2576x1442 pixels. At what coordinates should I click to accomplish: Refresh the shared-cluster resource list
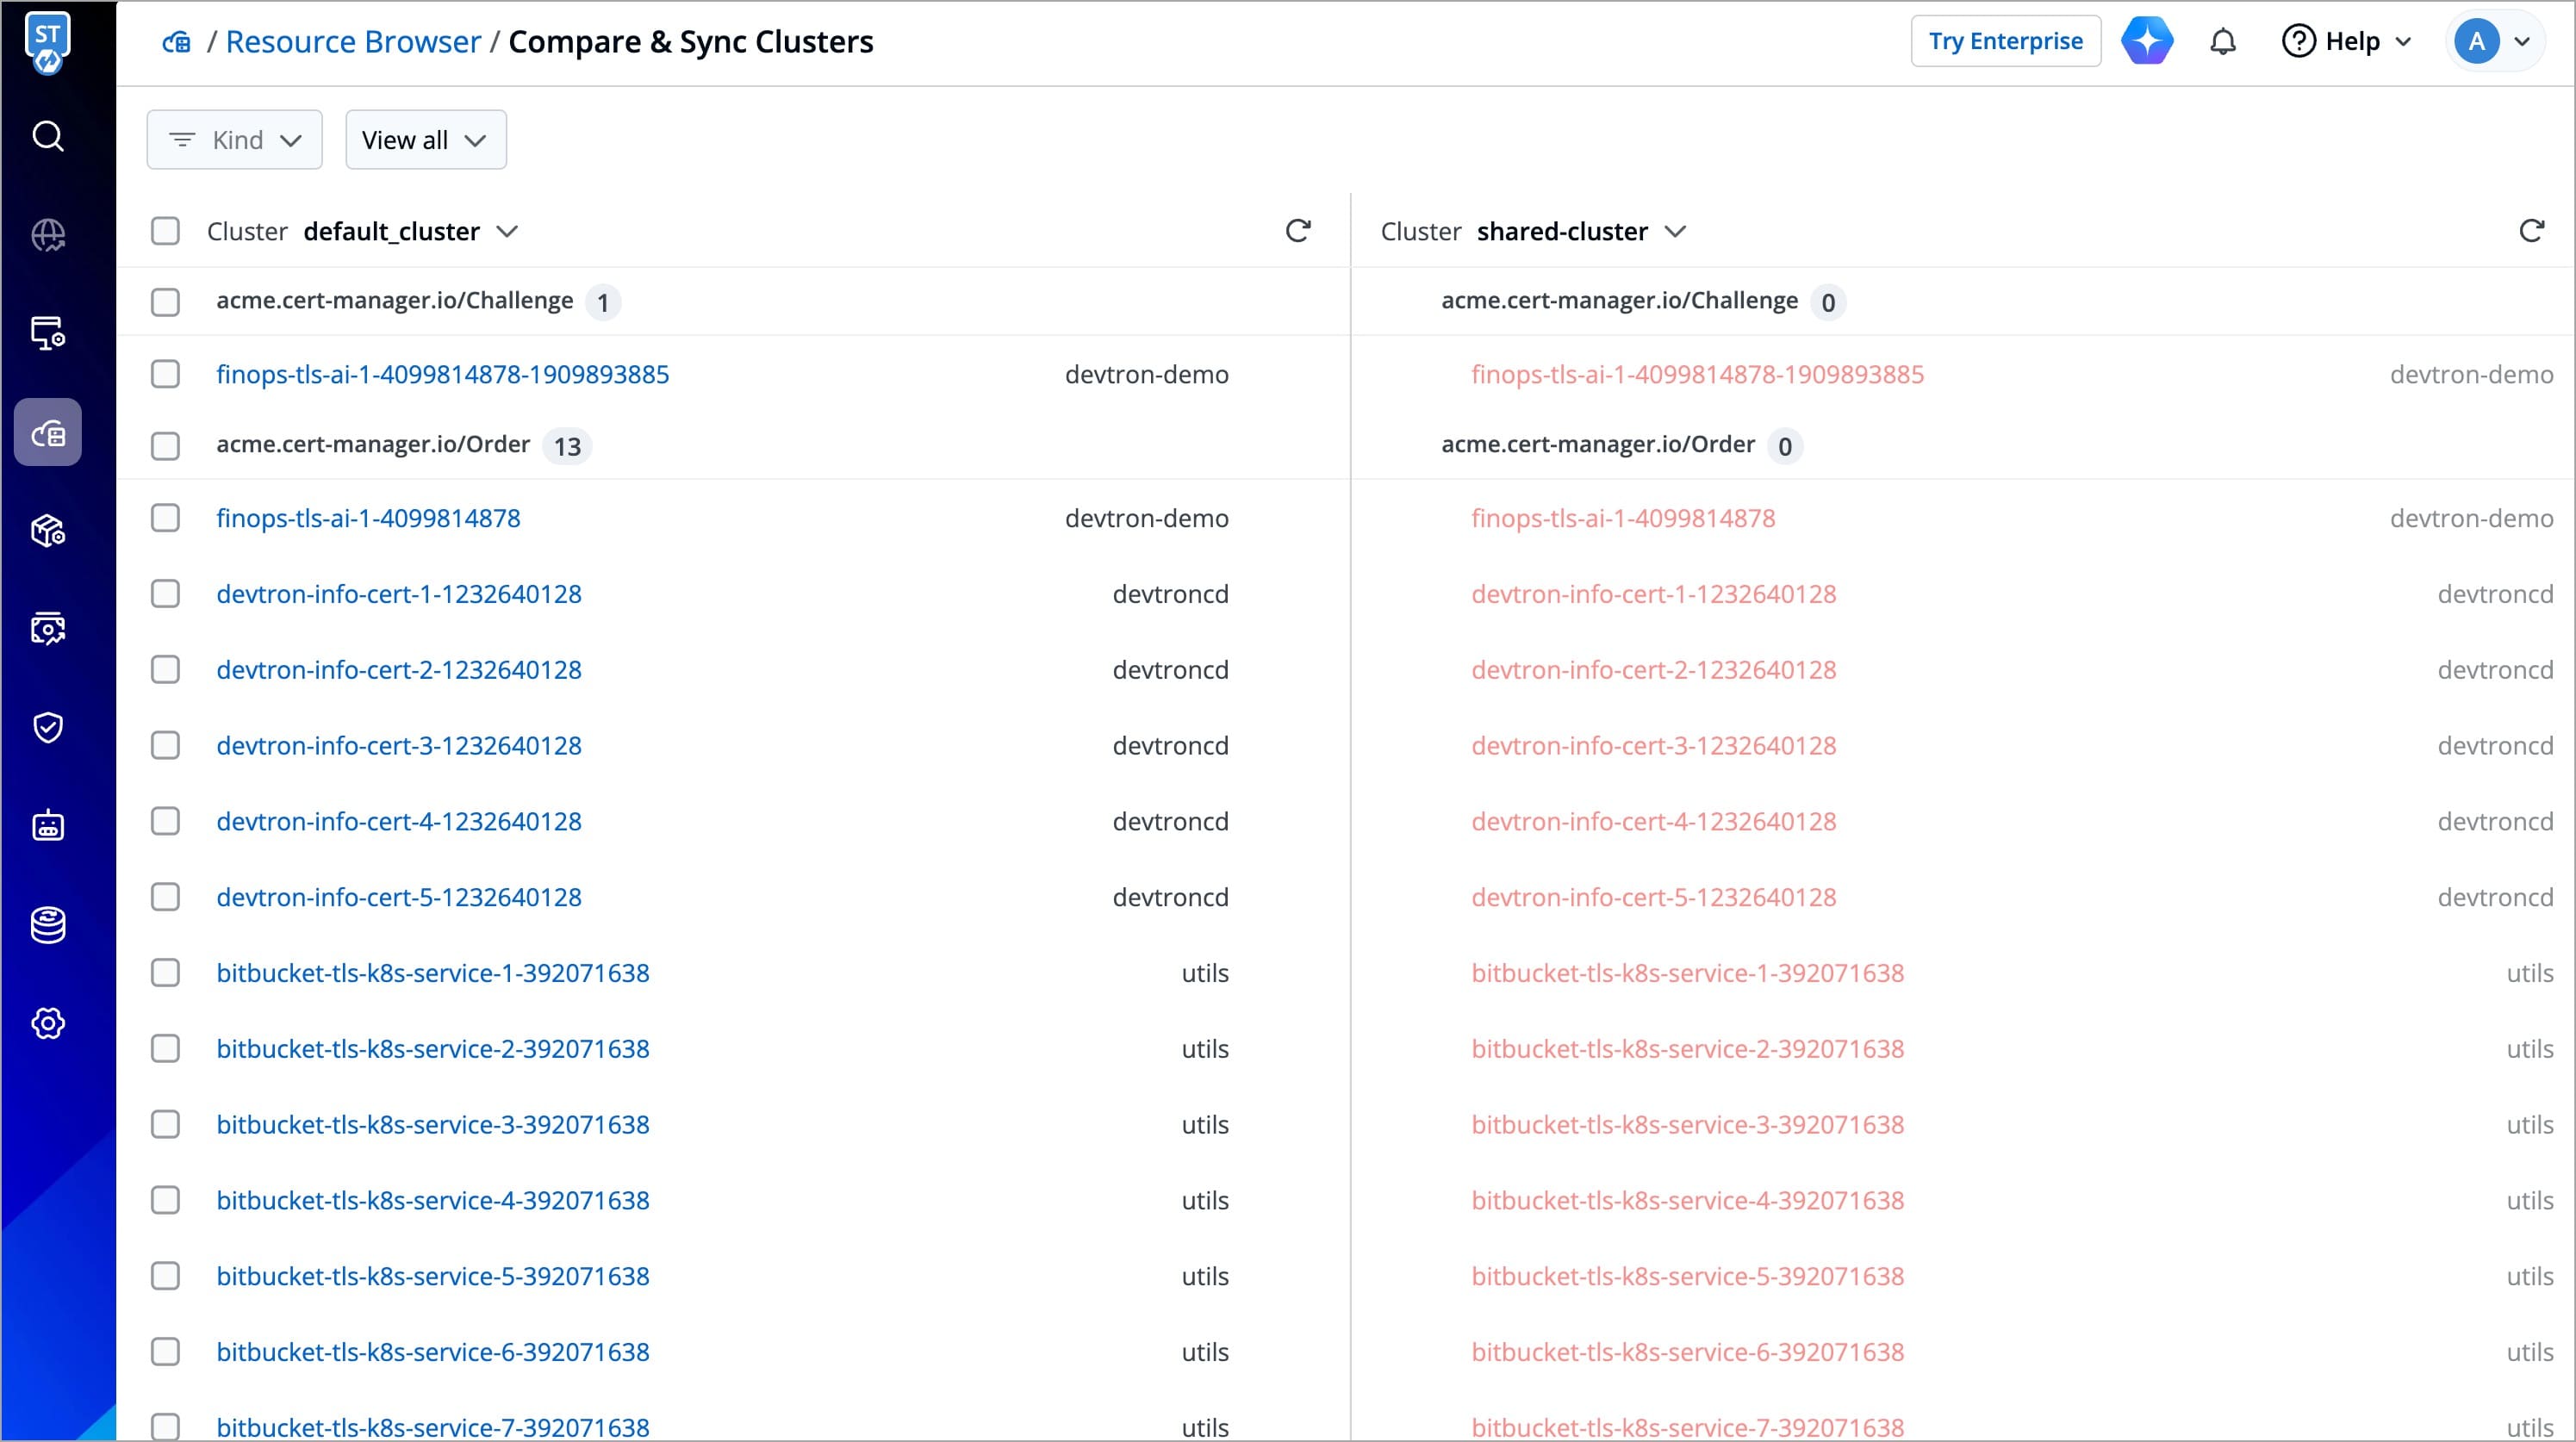[2531, 231]
